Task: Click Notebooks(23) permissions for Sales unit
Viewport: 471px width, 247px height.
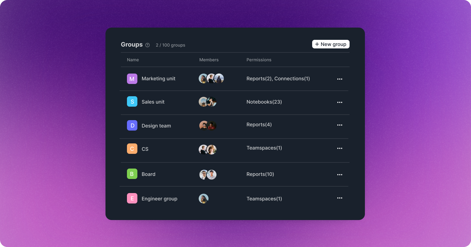Action: pos(264,102)
